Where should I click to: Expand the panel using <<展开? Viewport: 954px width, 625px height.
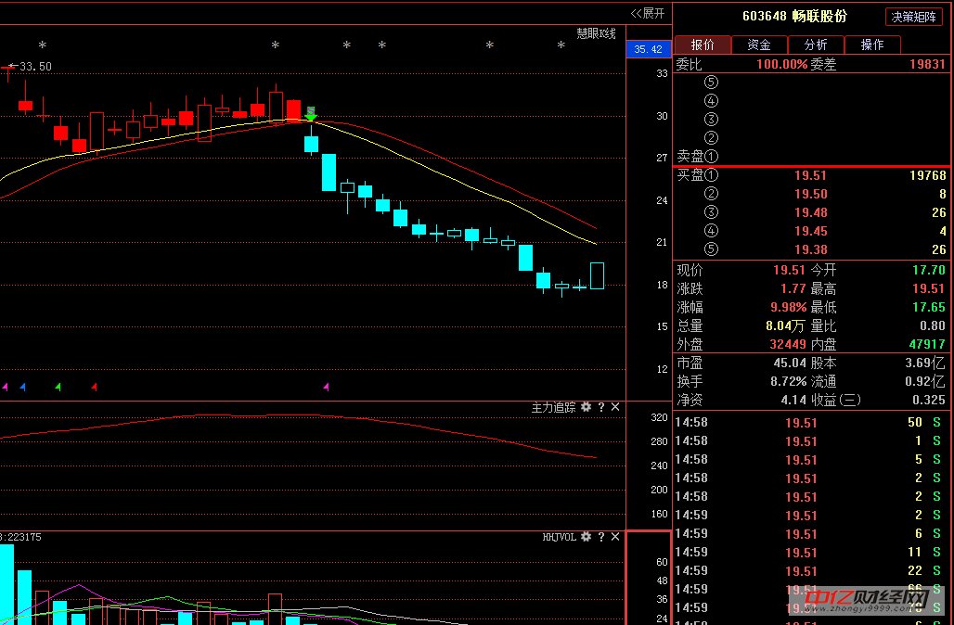[x=648, y=13]
